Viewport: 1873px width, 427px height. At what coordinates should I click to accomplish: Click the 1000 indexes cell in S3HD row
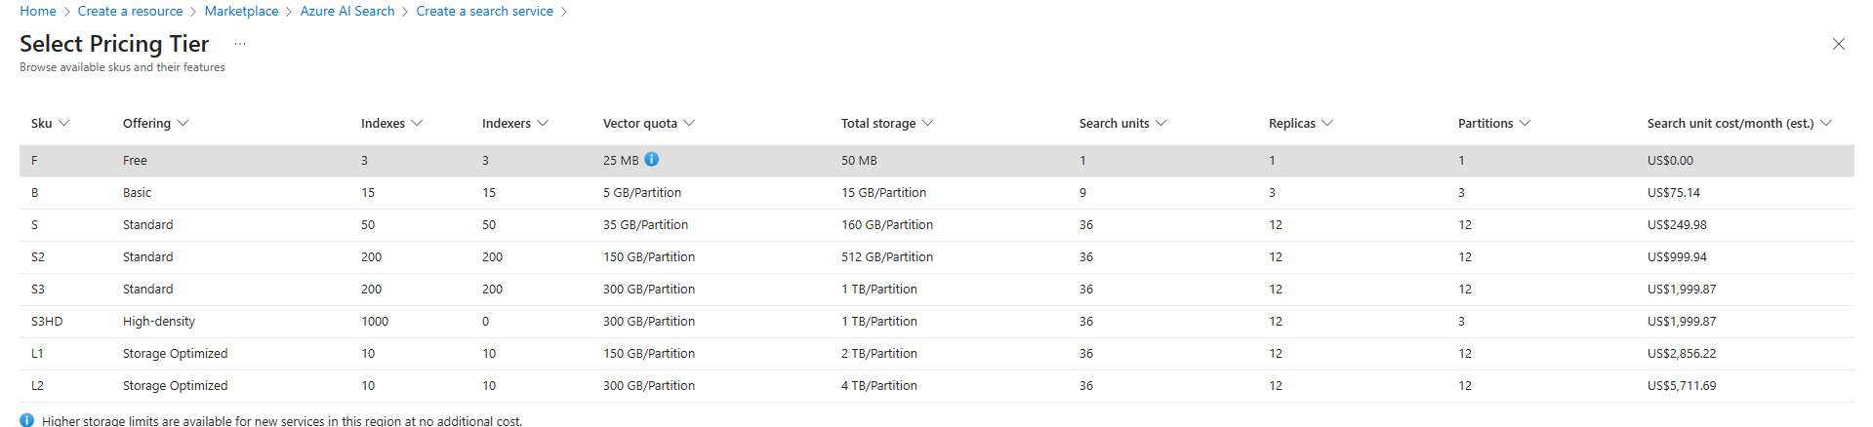pos(375,322)
